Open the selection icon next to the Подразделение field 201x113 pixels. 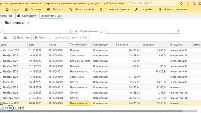point(178,31)
